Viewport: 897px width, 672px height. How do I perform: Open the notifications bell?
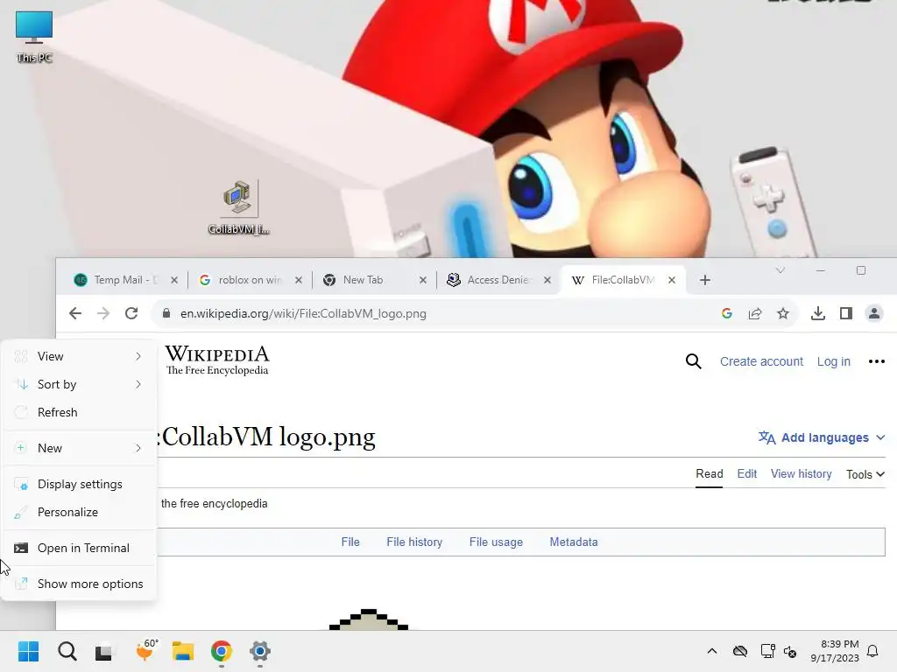[x=872, y=651]
